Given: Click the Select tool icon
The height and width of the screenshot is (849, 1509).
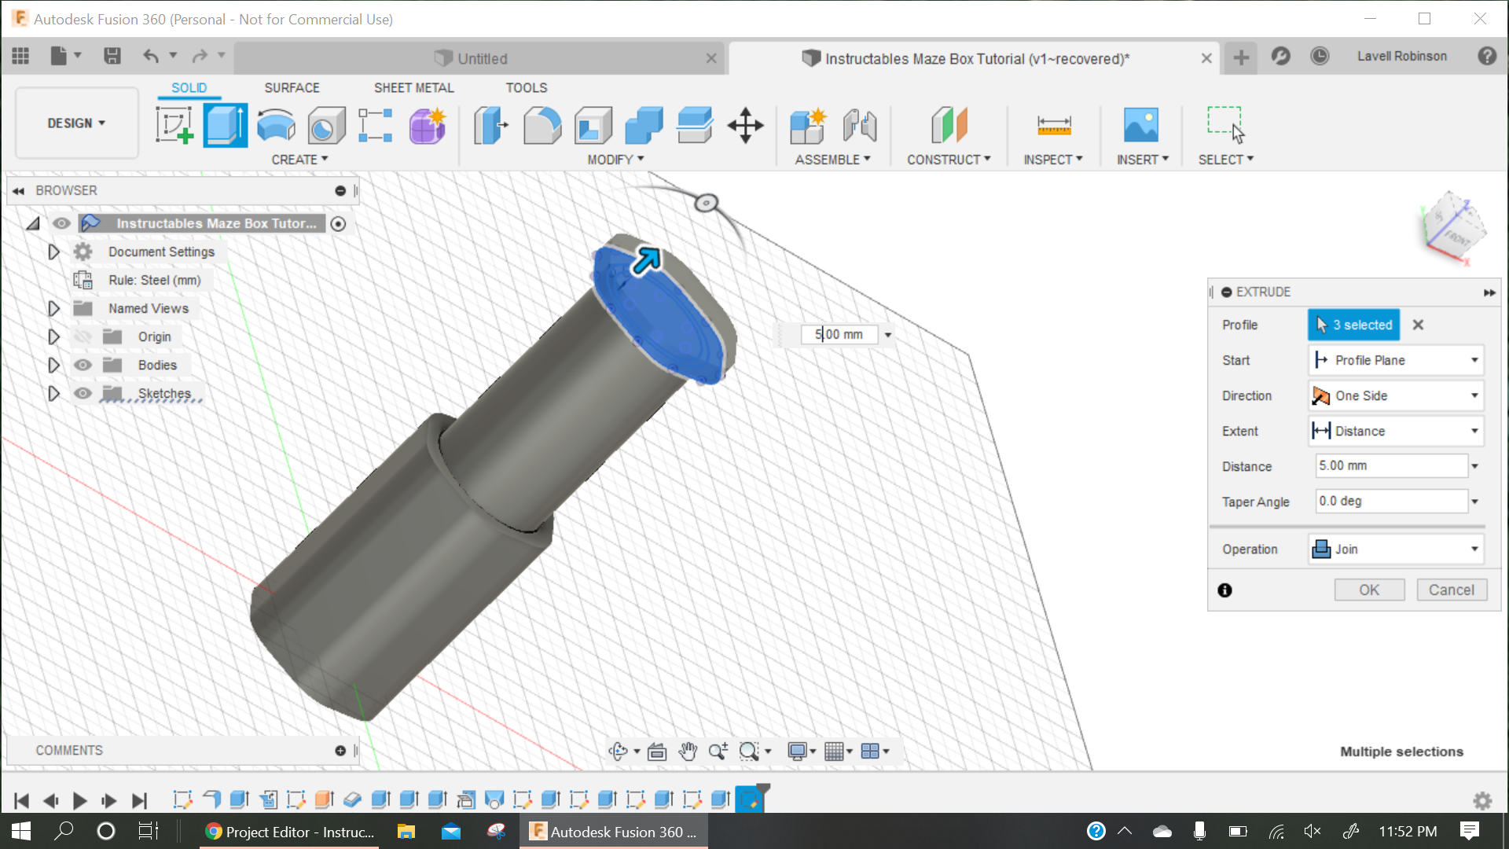Looking at the screenshot, I should [1226, 126].
